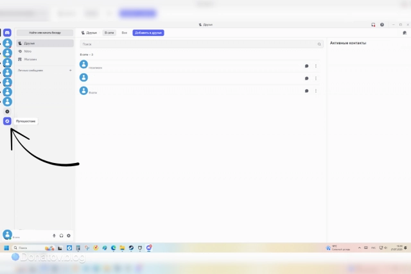Message the friend whose row shows no status text
Image resolution: width=411 pixels, height=274 pixels.
coord(306,78)
